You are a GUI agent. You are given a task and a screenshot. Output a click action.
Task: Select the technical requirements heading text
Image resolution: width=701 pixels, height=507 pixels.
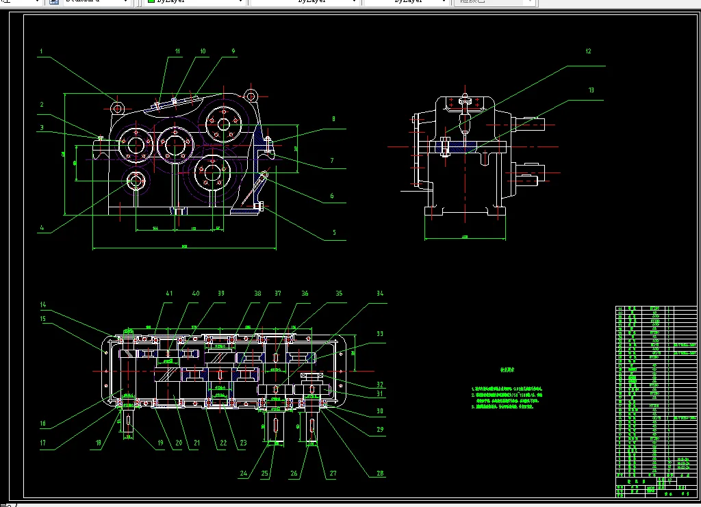(x=507, y=370)
